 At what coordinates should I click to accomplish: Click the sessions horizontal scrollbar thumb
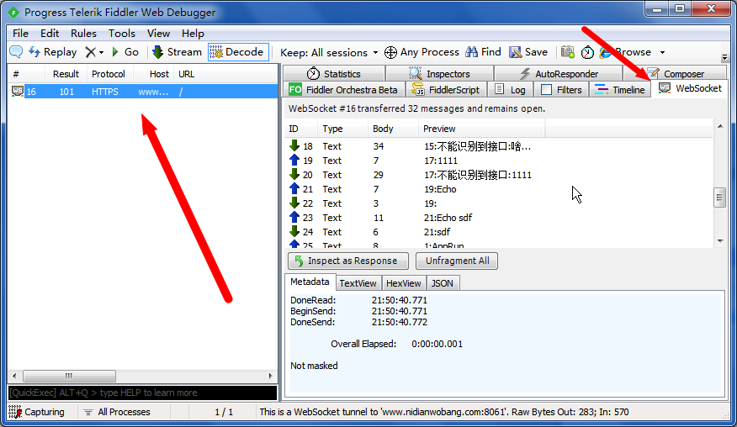point(69,376)
